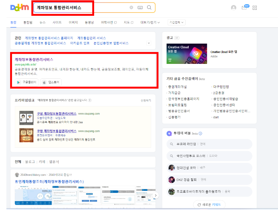Click related link 어카운트 인포

[80, 43]
